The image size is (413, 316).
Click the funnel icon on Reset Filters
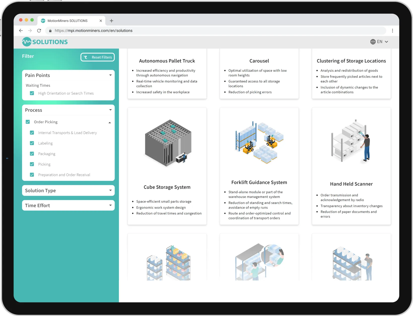(86, 57)
